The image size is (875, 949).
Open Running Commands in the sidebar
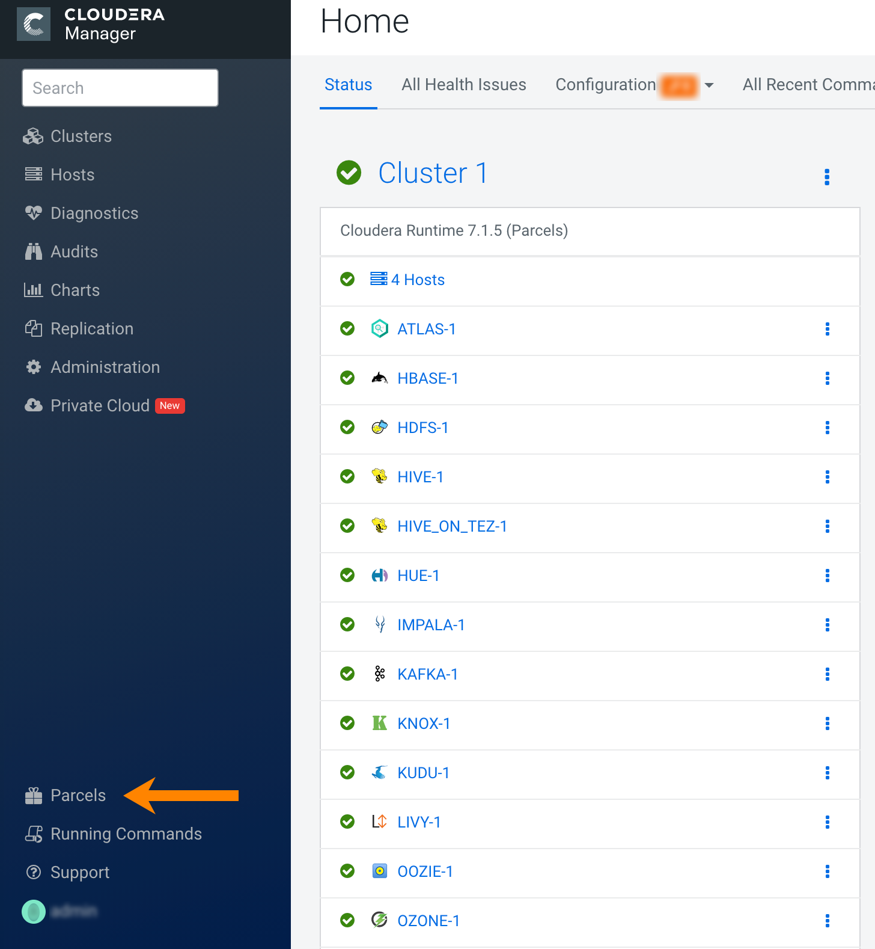tap(126, 834)
